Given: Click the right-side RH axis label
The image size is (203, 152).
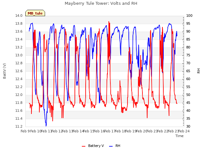Looking at the screenshot, I should coord(199,71).
